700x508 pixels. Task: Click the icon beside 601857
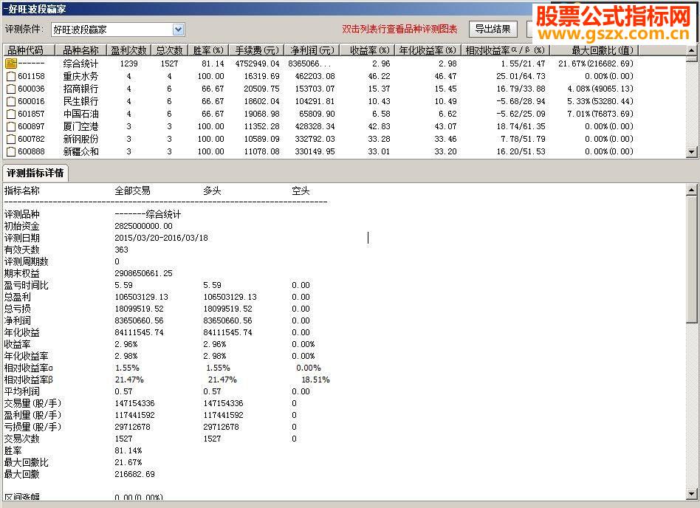[x=11, y=114]
